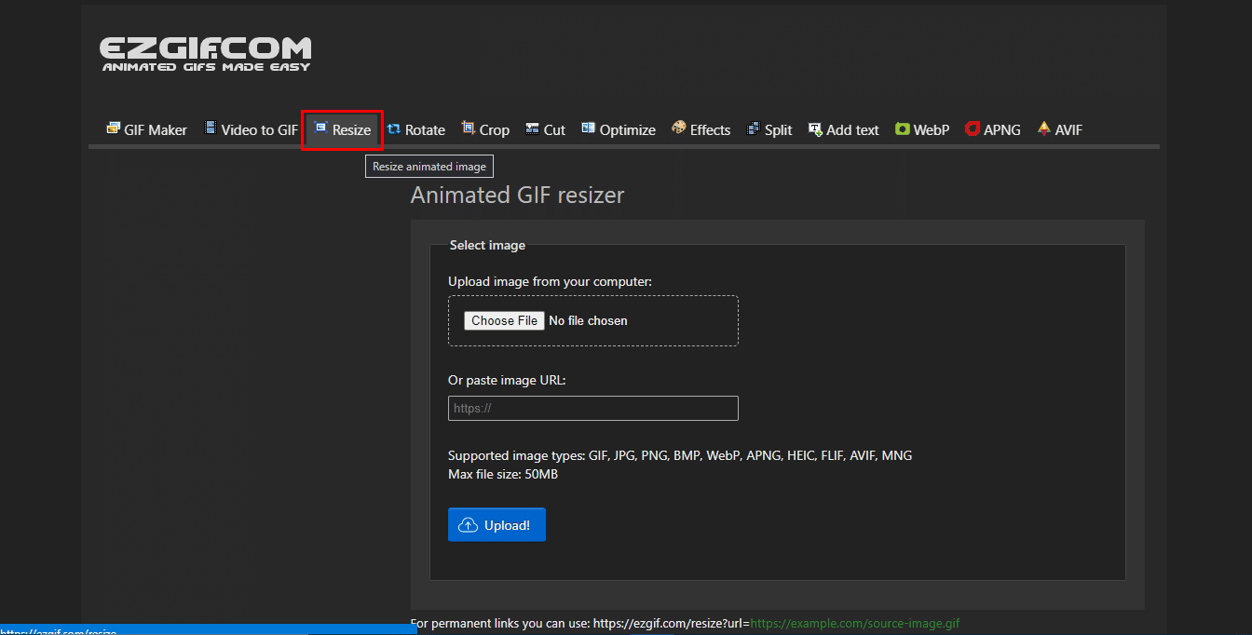
Task: Click the "Supported image types" line
Action: (x=680, y=455)
